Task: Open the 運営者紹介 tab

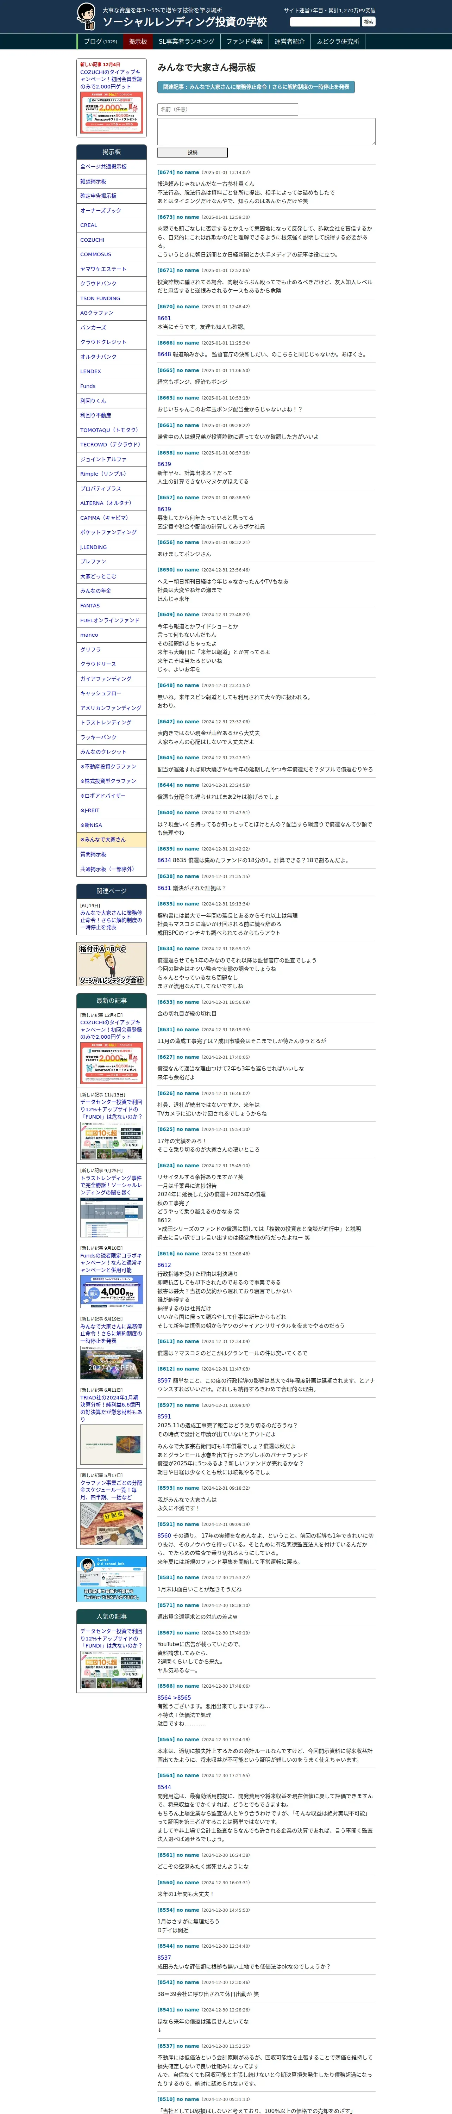Action: (x=290, y=41)
